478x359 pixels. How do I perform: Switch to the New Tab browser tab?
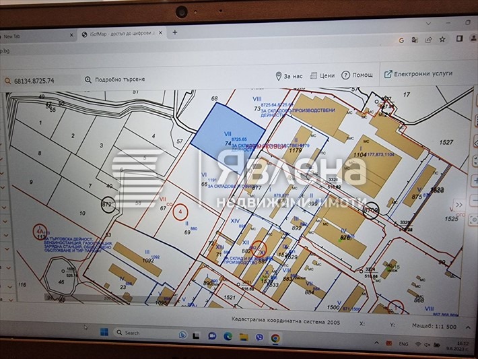point(36,36)
